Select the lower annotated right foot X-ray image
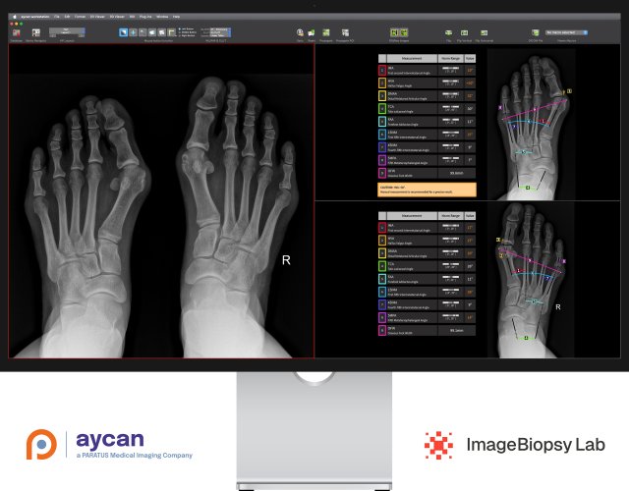629x491 pixels. coord(531,280)
